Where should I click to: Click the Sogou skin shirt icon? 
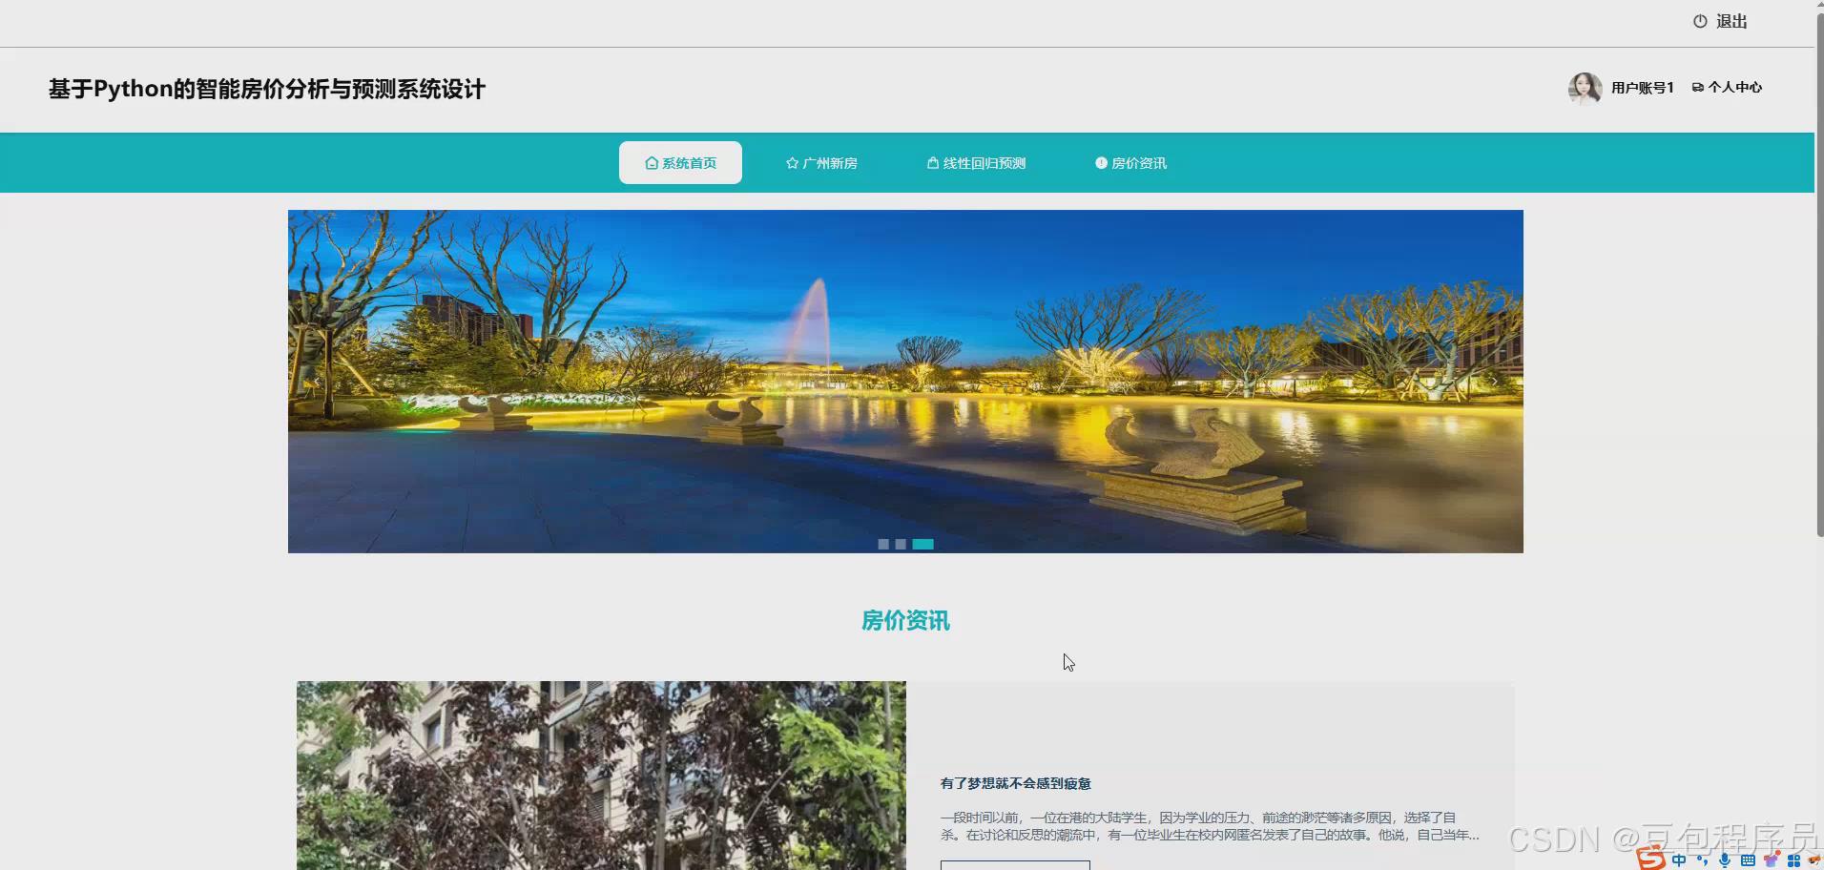click(1772, 860)
